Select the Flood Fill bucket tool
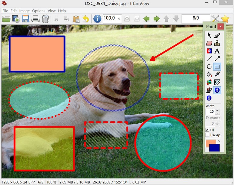Viewport: 234px width, 185px height. coord(209,74)
